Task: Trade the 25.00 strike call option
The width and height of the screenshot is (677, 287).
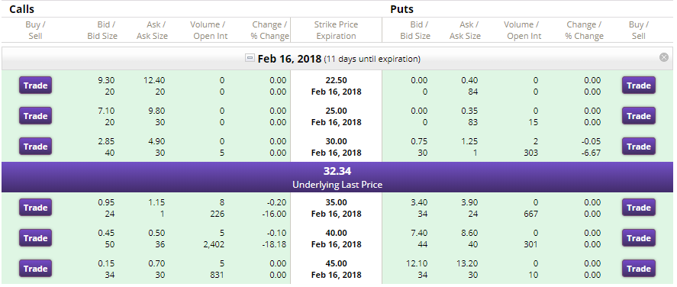Action: pos(35,116)
